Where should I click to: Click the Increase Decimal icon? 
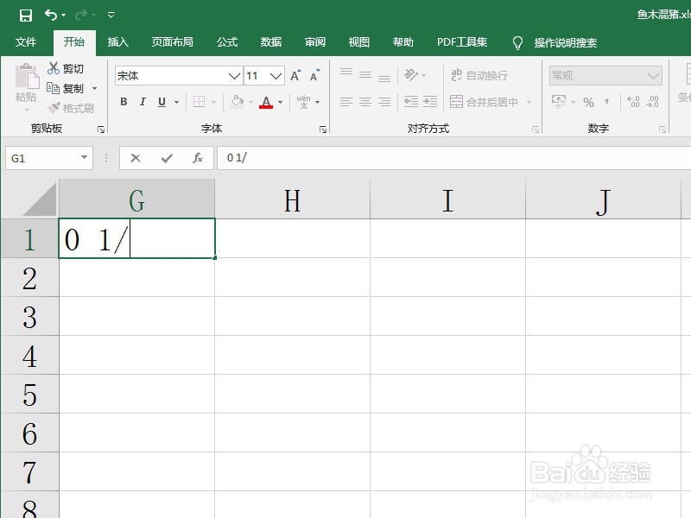(633, 102)
